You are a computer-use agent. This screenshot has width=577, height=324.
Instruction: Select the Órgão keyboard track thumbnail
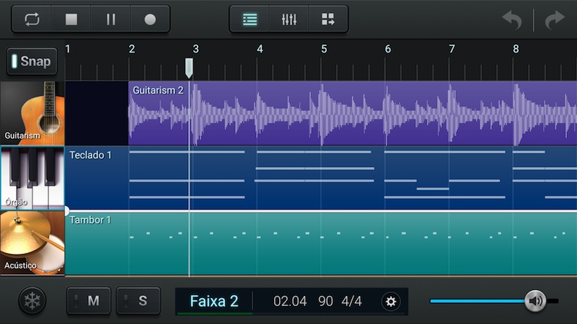click(x=32, y=178)
